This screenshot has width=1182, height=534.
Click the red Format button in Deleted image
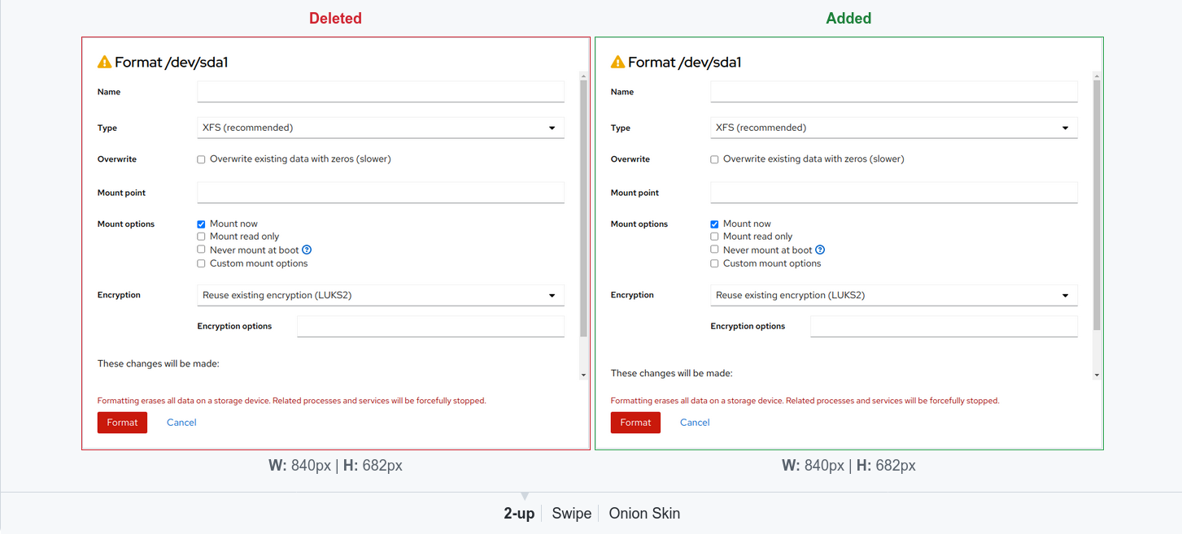click(122, 423)
